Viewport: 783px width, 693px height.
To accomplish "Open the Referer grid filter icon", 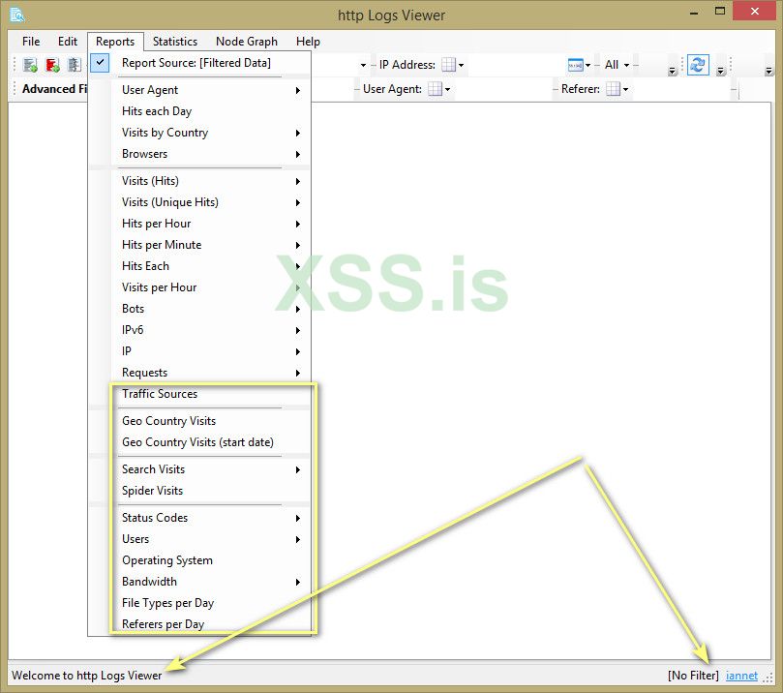I will [x=617, y=89].
